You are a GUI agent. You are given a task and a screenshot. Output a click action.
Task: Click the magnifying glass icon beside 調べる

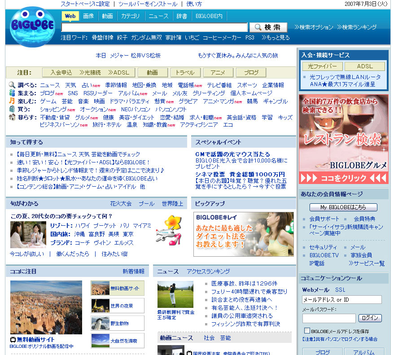(12, 85)
